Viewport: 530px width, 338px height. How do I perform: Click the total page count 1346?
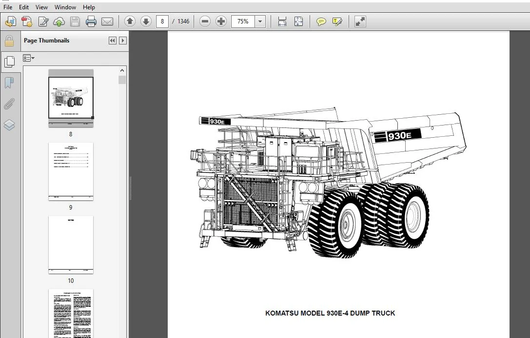(x=183, y=21)
